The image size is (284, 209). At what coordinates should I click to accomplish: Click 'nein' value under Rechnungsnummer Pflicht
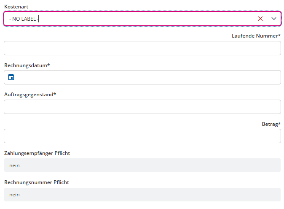click(14, 195)
